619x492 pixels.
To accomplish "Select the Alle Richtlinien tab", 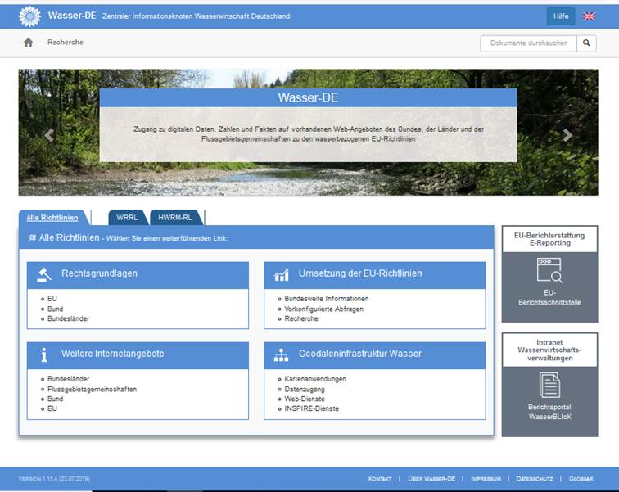I will tap(52, 218).
